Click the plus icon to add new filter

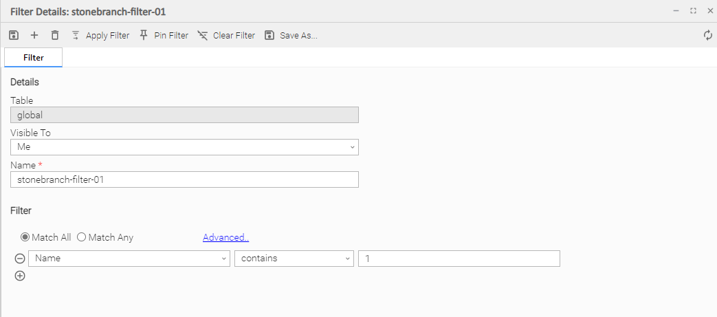(x=34, y=35)
